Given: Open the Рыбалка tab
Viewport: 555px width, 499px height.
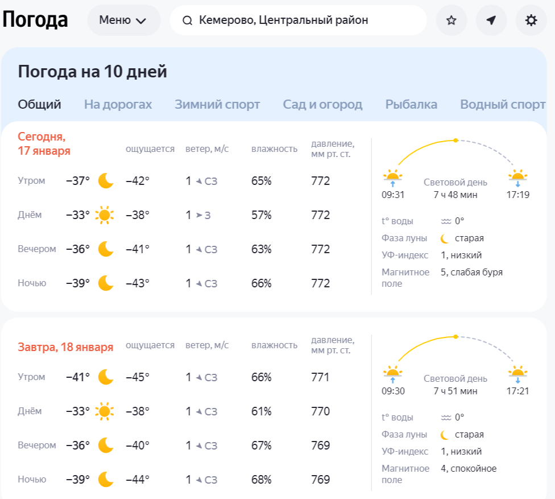Looking at the screenshot, I should click(411, 105).
